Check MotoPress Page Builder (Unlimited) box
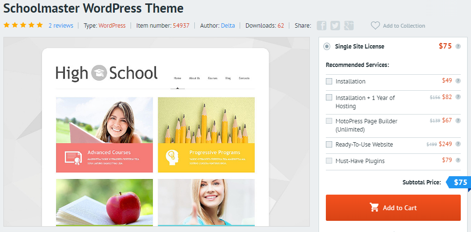This screenshot has height=232, width=471. pos(329,121)
